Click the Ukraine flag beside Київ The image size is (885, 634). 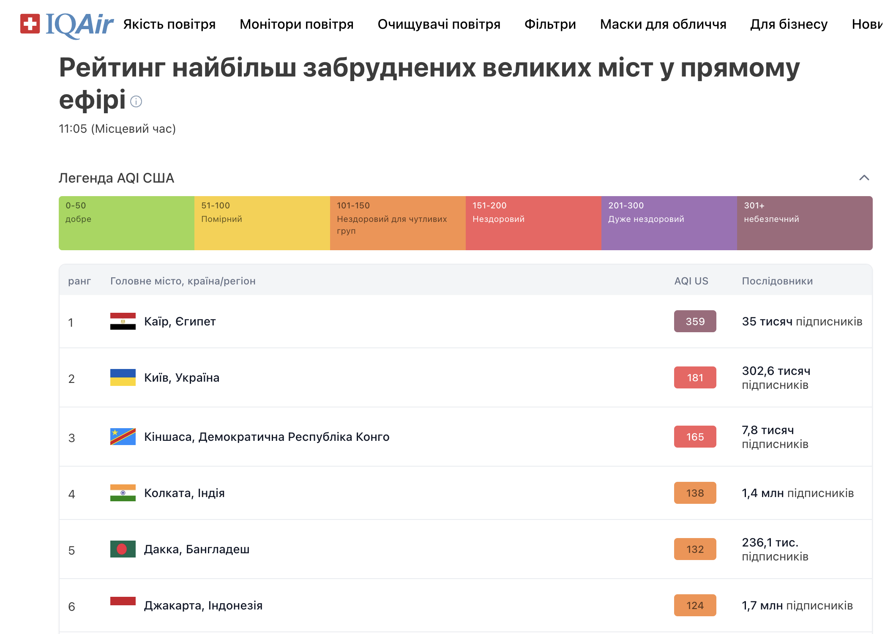click(123, 378)
